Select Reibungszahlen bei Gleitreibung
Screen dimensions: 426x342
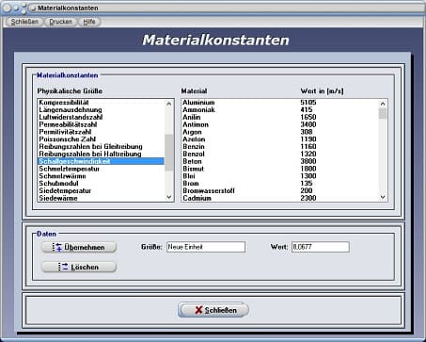pos(101,147)
